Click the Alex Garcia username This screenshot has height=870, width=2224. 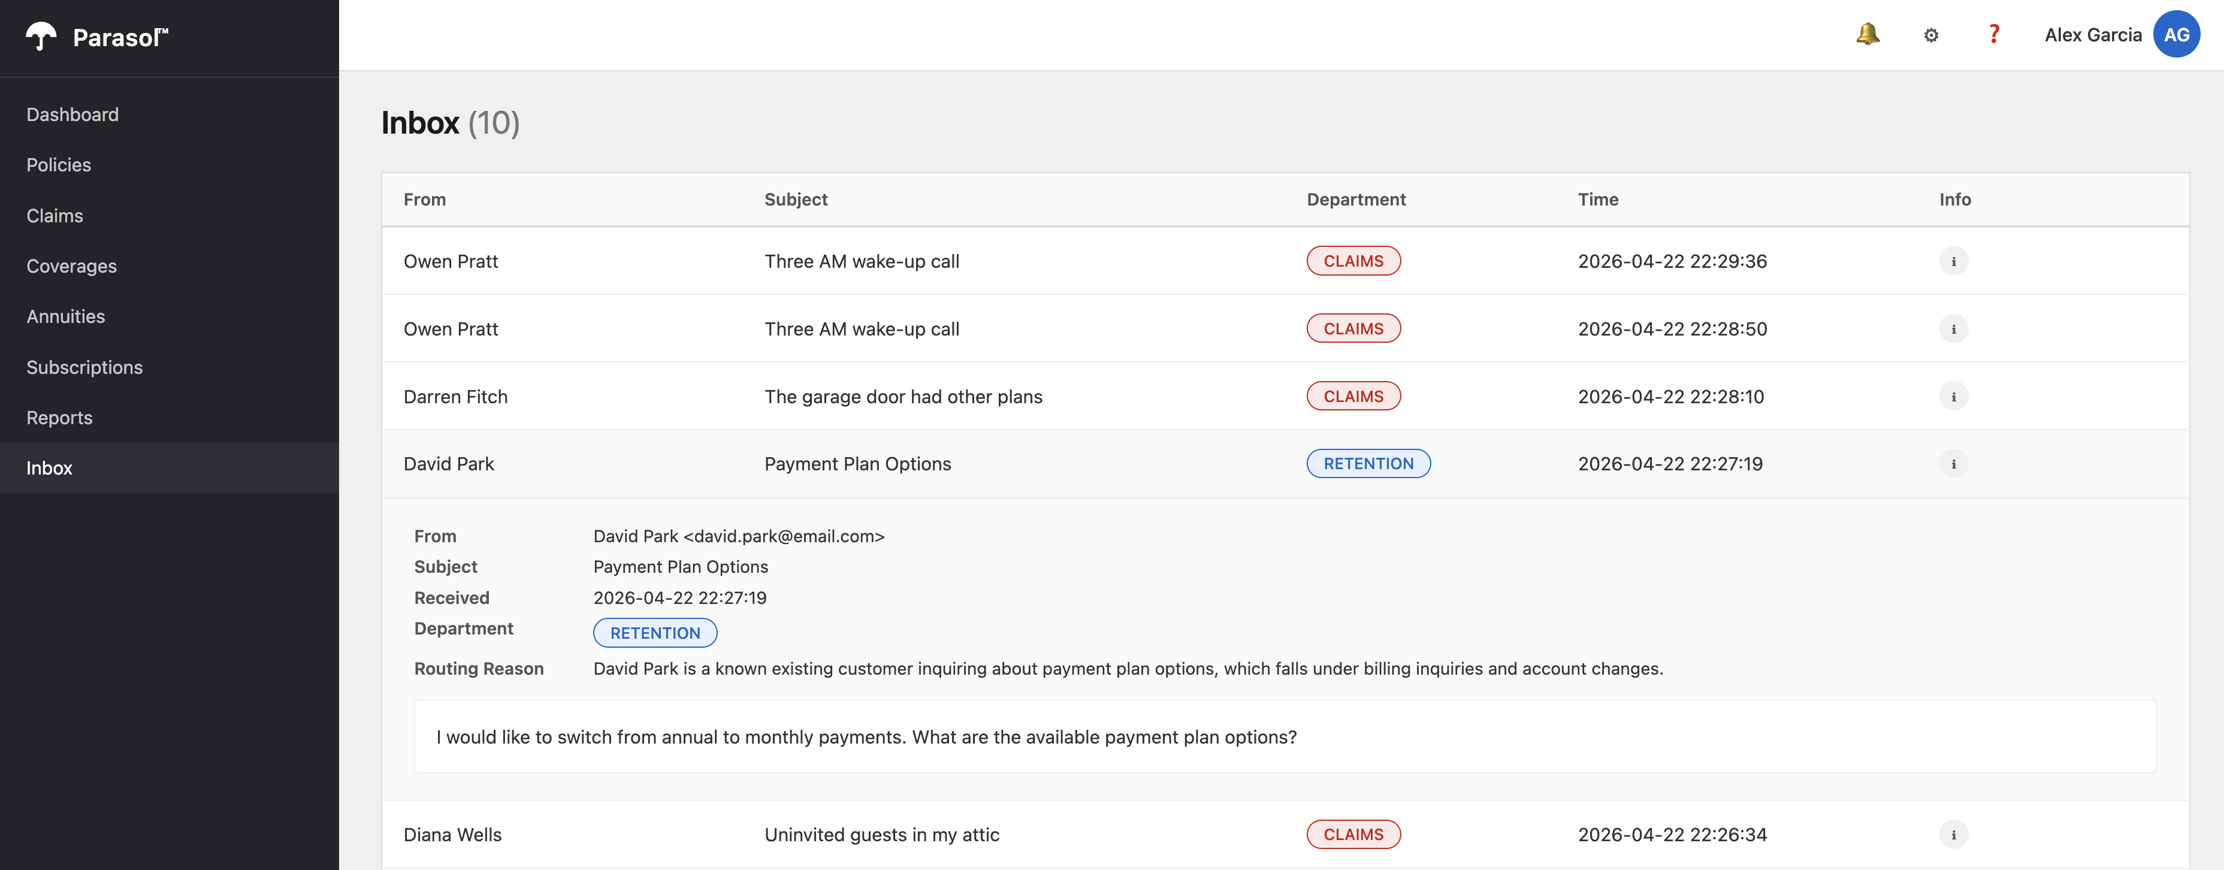coord(2092,35)
